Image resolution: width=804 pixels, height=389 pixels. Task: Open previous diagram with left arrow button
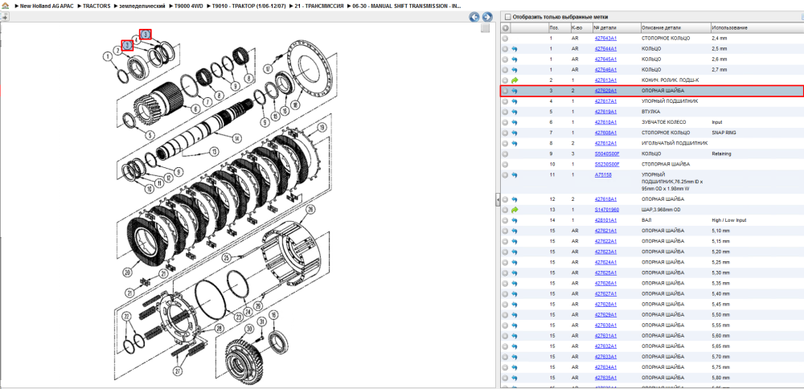pos(474,17)
